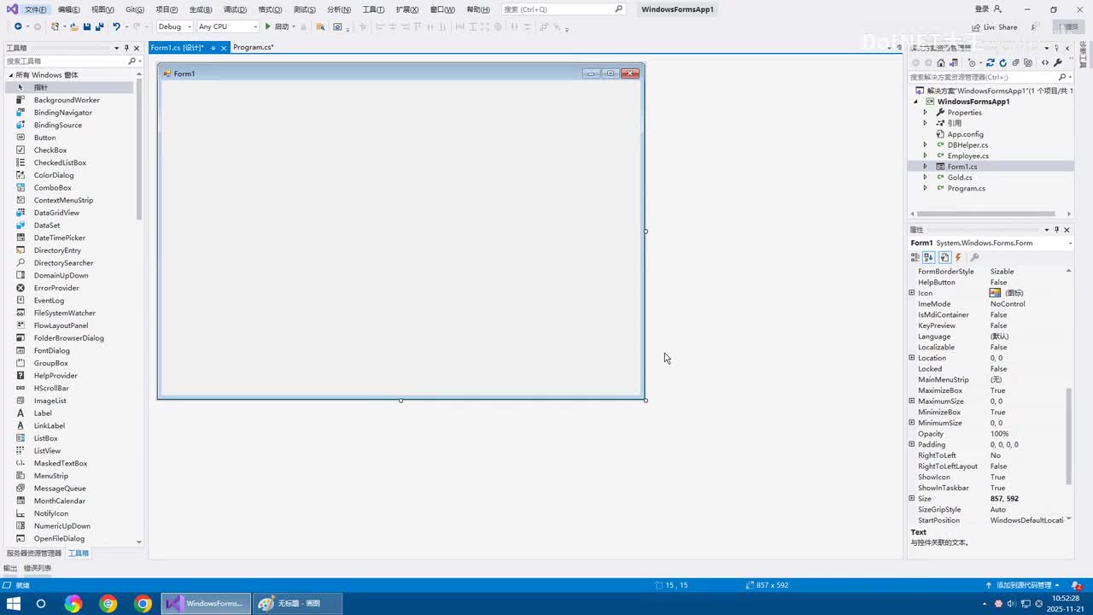Screen dimensions: 1093x615
Task: Expand the Properties node in Solution Explorer
Action: (x=925, y=113)
